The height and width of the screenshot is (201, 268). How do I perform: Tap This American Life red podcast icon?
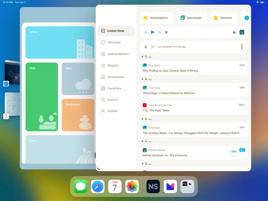[x=145, y=105]
